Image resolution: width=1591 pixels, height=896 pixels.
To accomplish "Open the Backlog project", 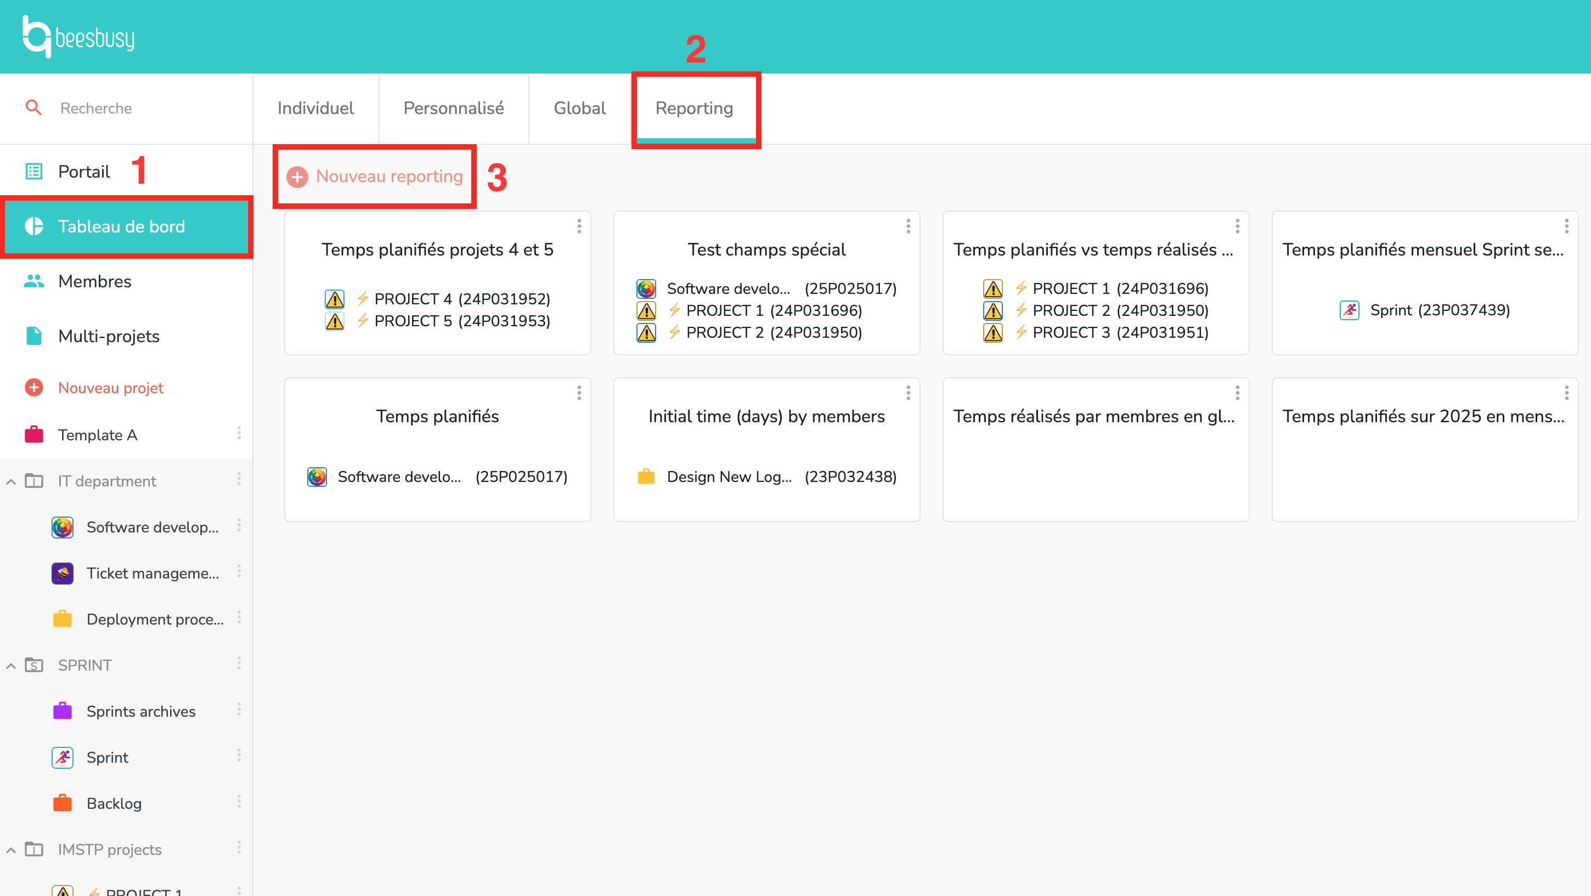I will [x=114, y=803].
